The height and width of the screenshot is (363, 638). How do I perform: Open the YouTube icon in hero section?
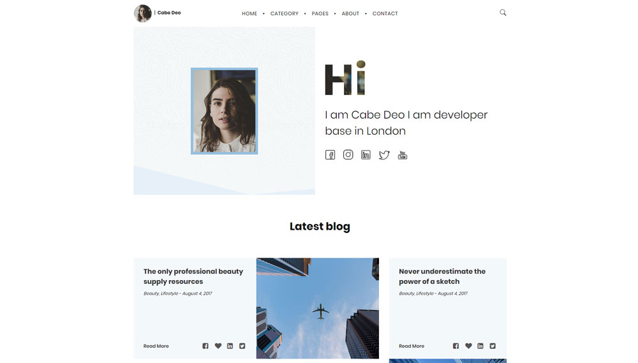[x=403, y=155]
